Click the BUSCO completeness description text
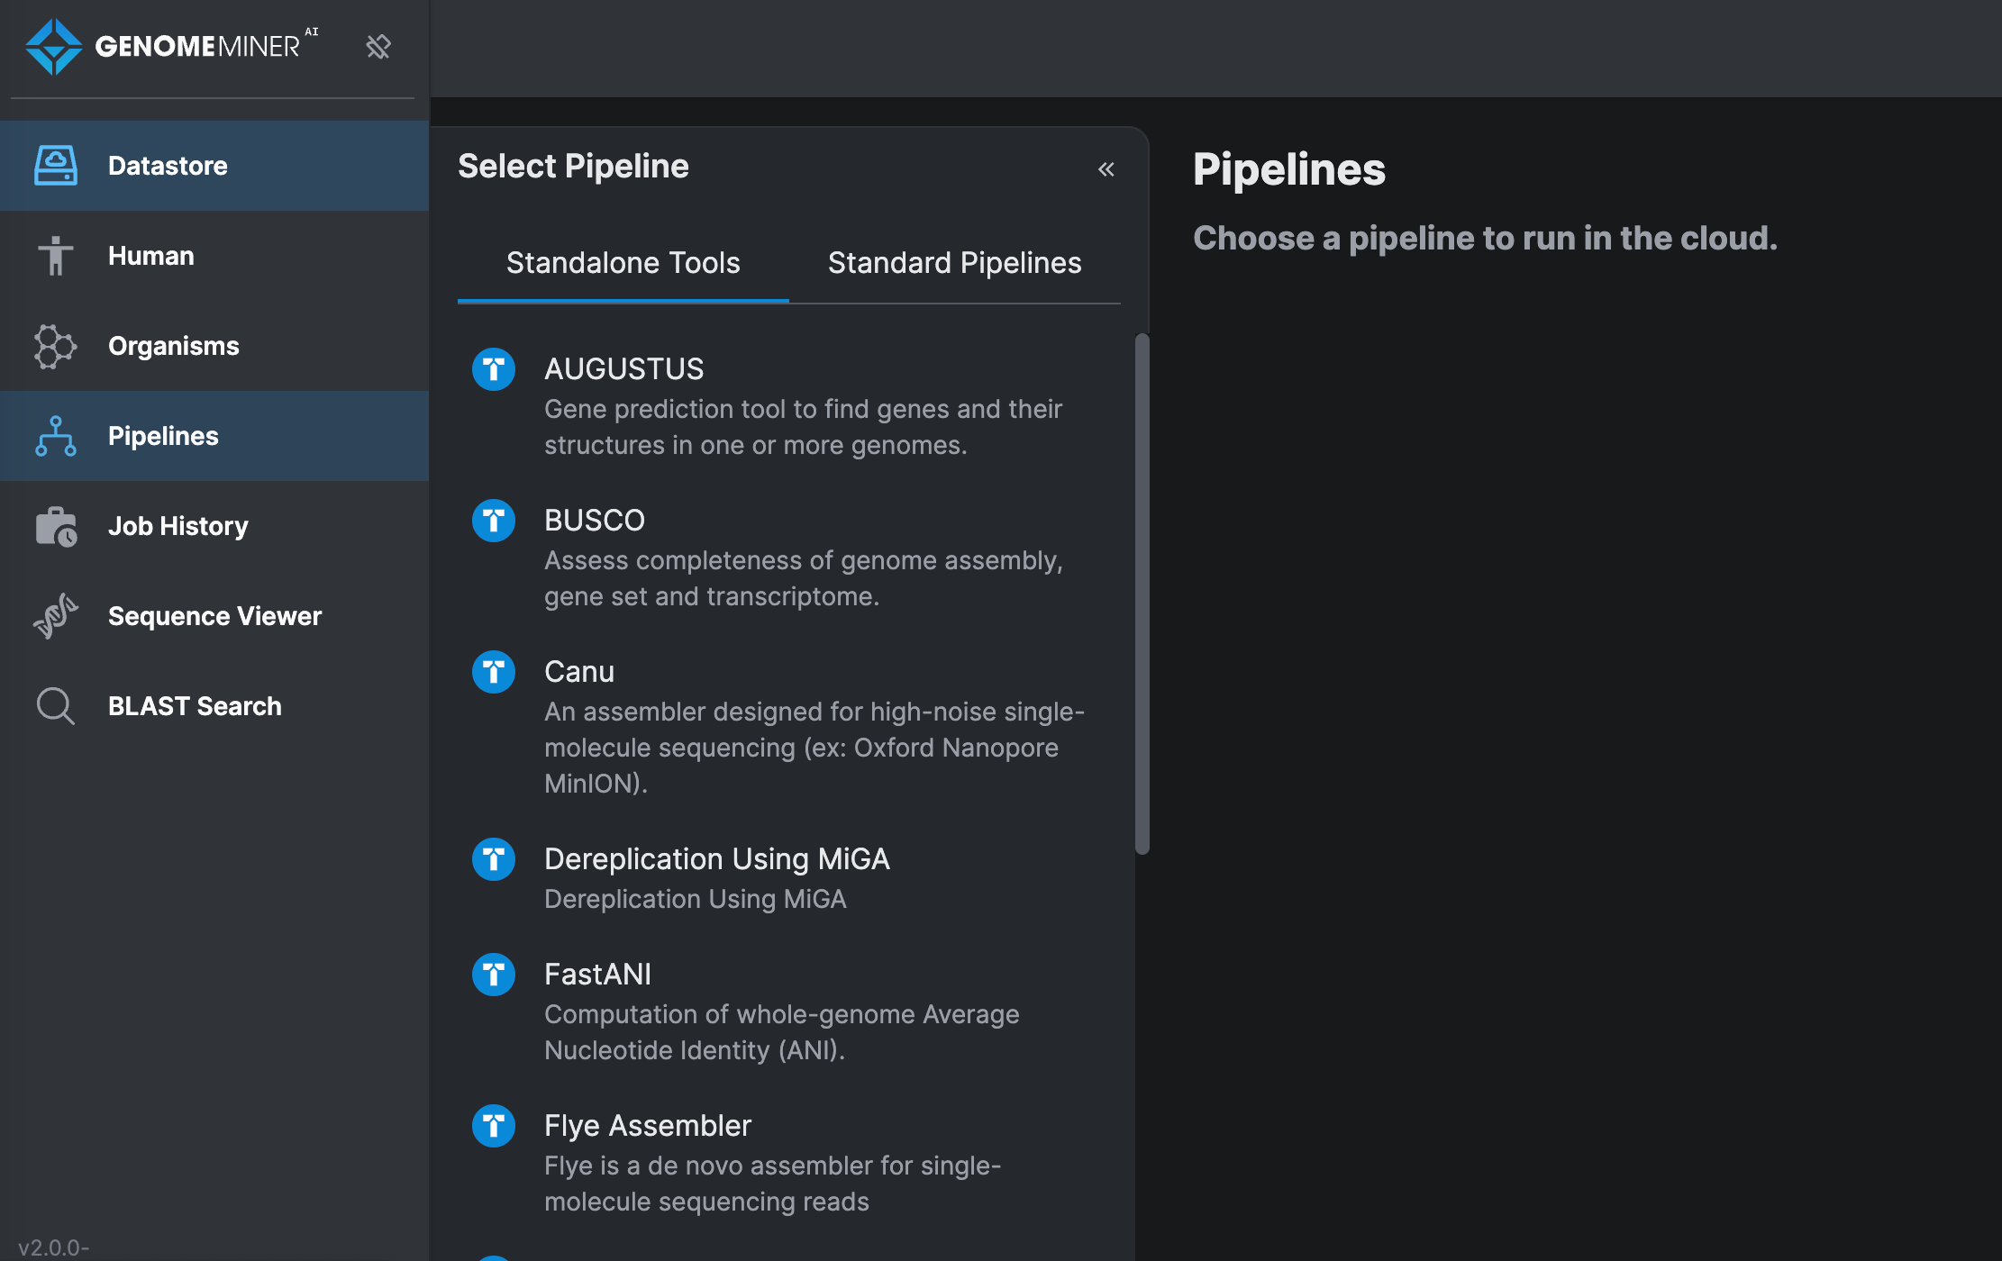This screenshot has width=2002, height=1261. 804,578
